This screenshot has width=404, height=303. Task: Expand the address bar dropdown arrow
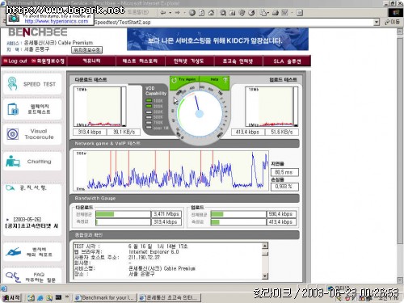pos(377,22)
